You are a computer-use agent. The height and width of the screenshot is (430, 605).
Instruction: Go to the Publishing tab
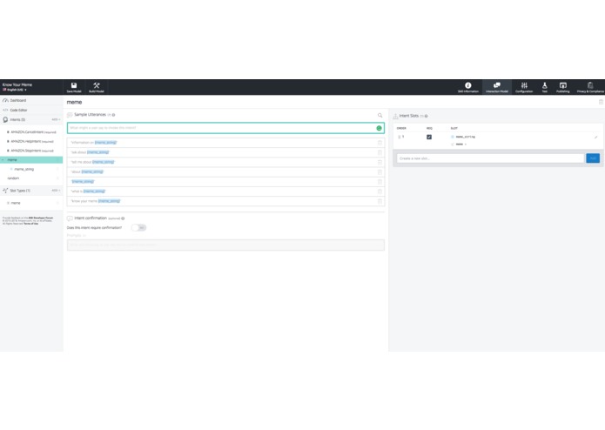(x=563, y=87)
